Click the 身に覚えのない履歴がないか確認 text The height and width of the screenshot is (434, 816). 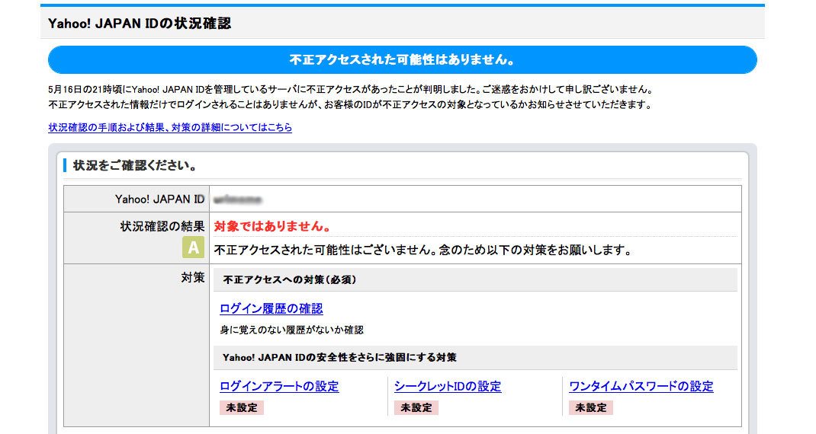[291, 330]
